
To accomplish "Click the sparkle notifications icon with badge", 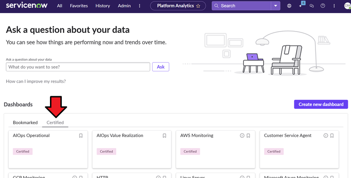I will point(301,6).
